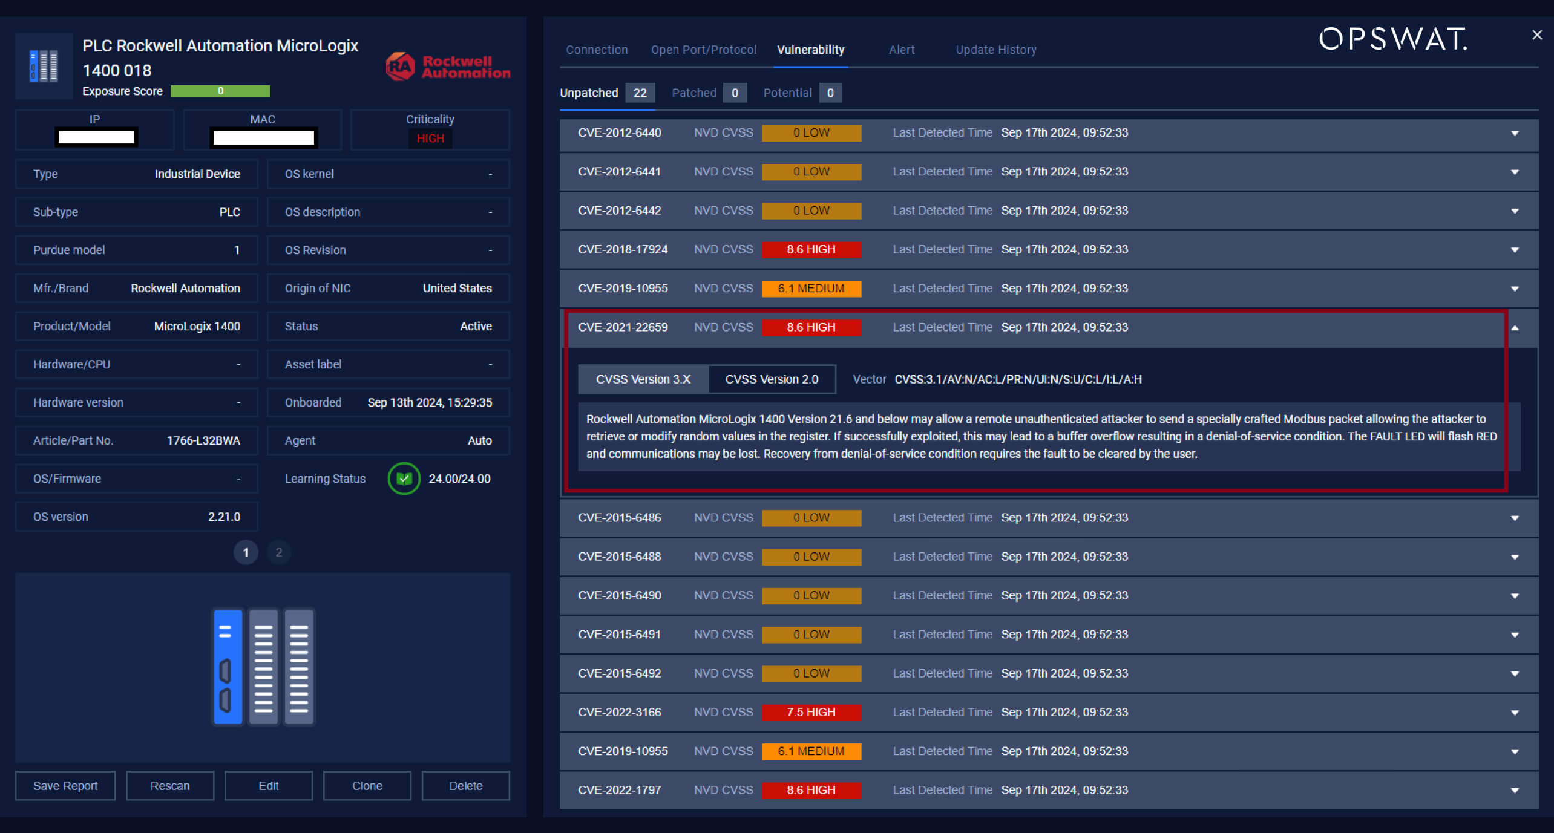Select the rightmost gray PLC module

click(299, 666)
